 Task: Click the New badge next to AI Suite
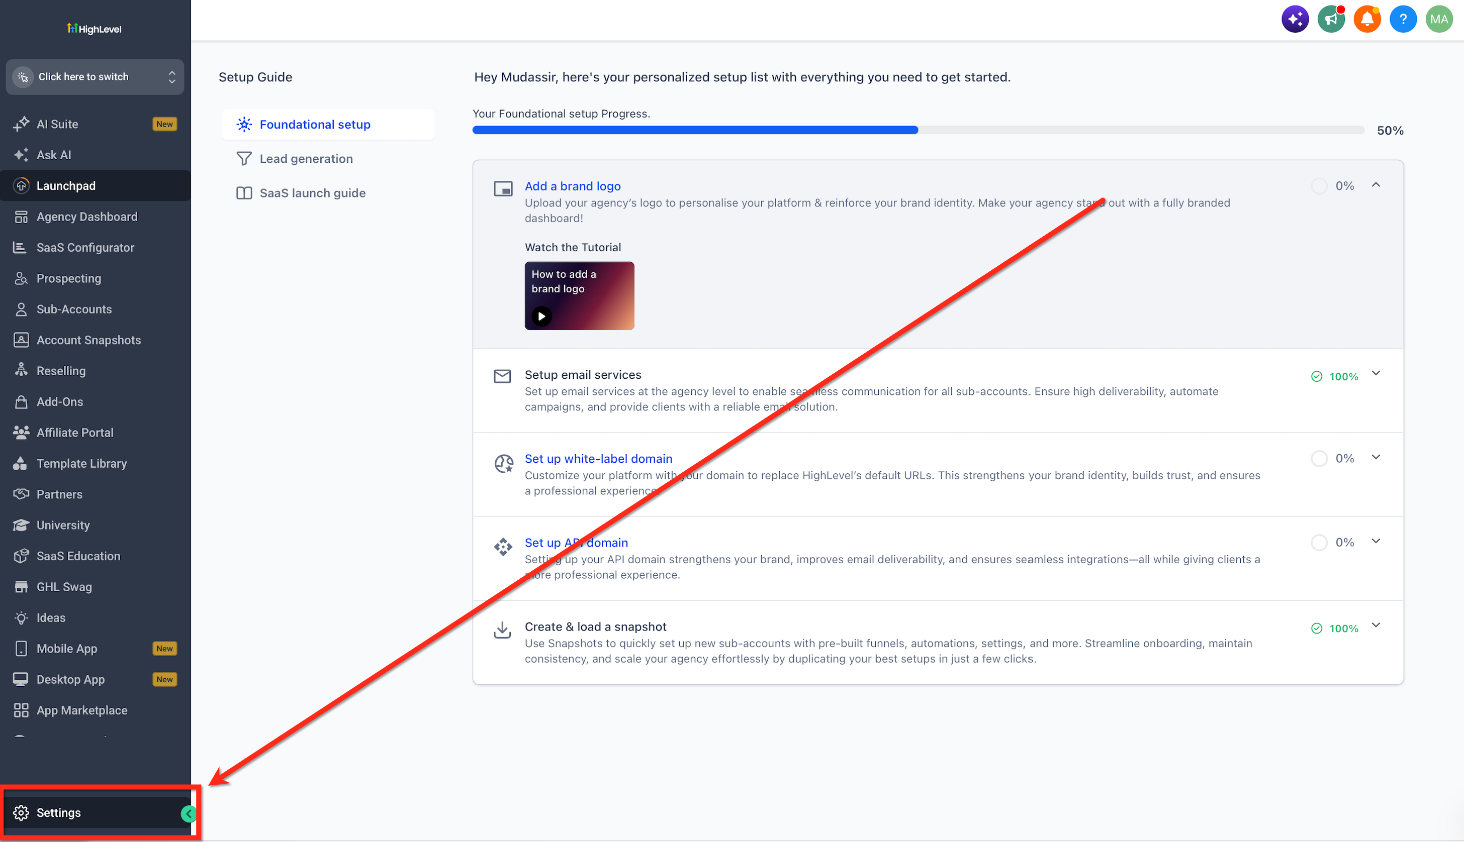(164, 124)
